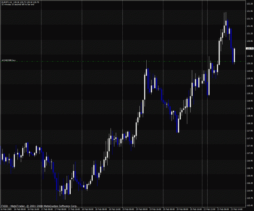
Task: Click the '20 Feb 08:00' time axis label
Action: 182,209
